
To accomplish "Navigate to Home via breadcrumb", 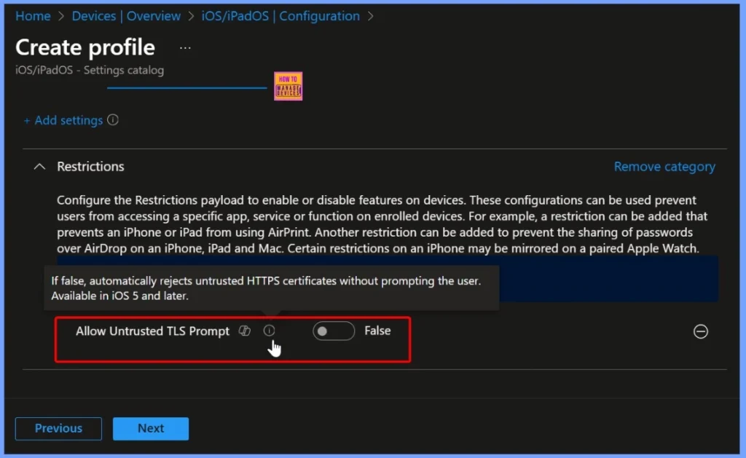I will pos(33,16).
